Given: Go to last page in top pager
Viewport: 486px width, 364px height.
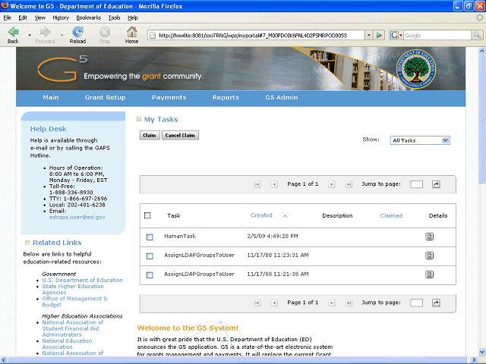Looking at the screenshot, I should 349,184.
